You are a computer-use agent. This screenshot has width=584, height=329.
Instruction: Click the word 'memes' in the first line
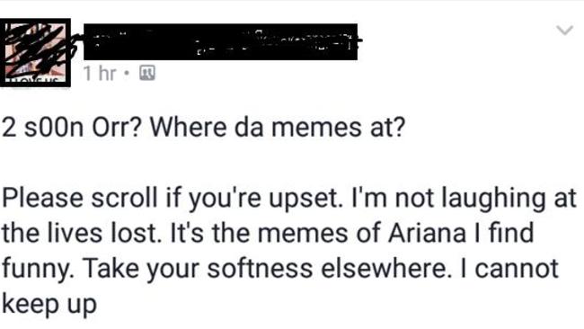(316, 129)
